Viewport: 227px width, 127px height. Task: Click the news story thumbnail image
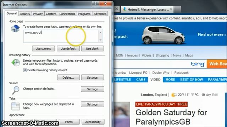pos(122,114)
